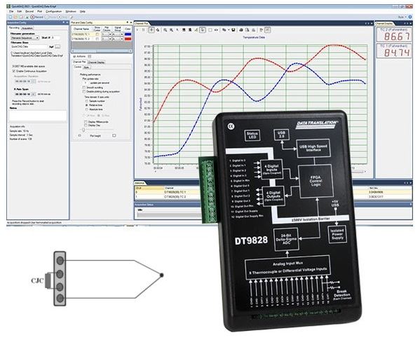Click the first zoom magnifier in plot toolbar
This screenshot has height=347, width=420.
click(165, 29)
